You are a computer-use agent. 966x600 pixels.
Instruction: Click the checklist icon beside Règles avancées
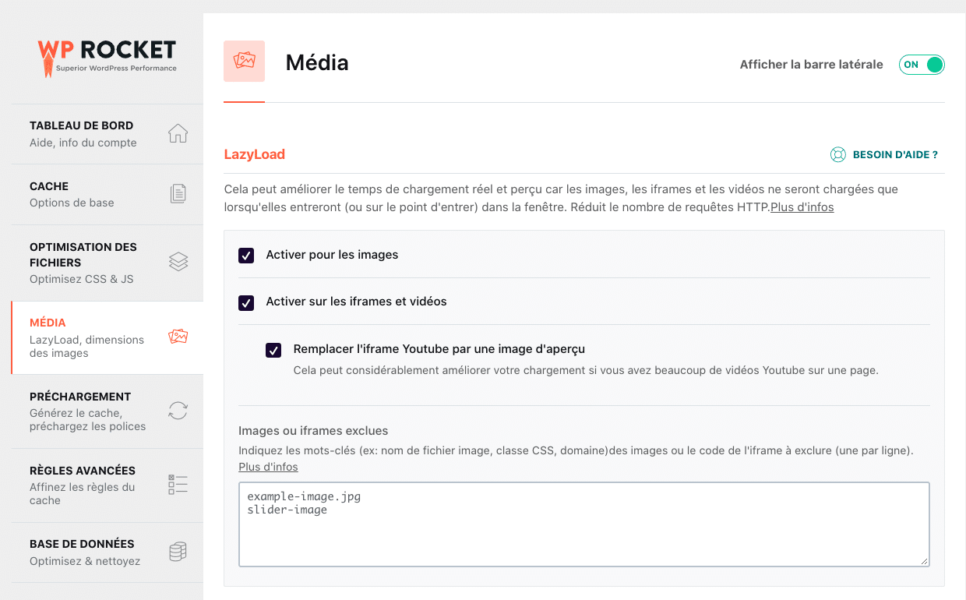tap(178, 485)
